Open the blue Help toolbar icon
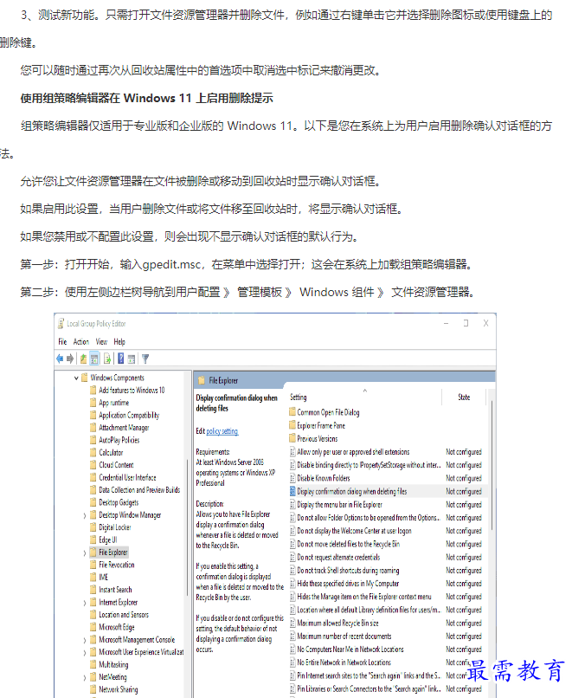572x698 pixels. [x=120, y=359]
